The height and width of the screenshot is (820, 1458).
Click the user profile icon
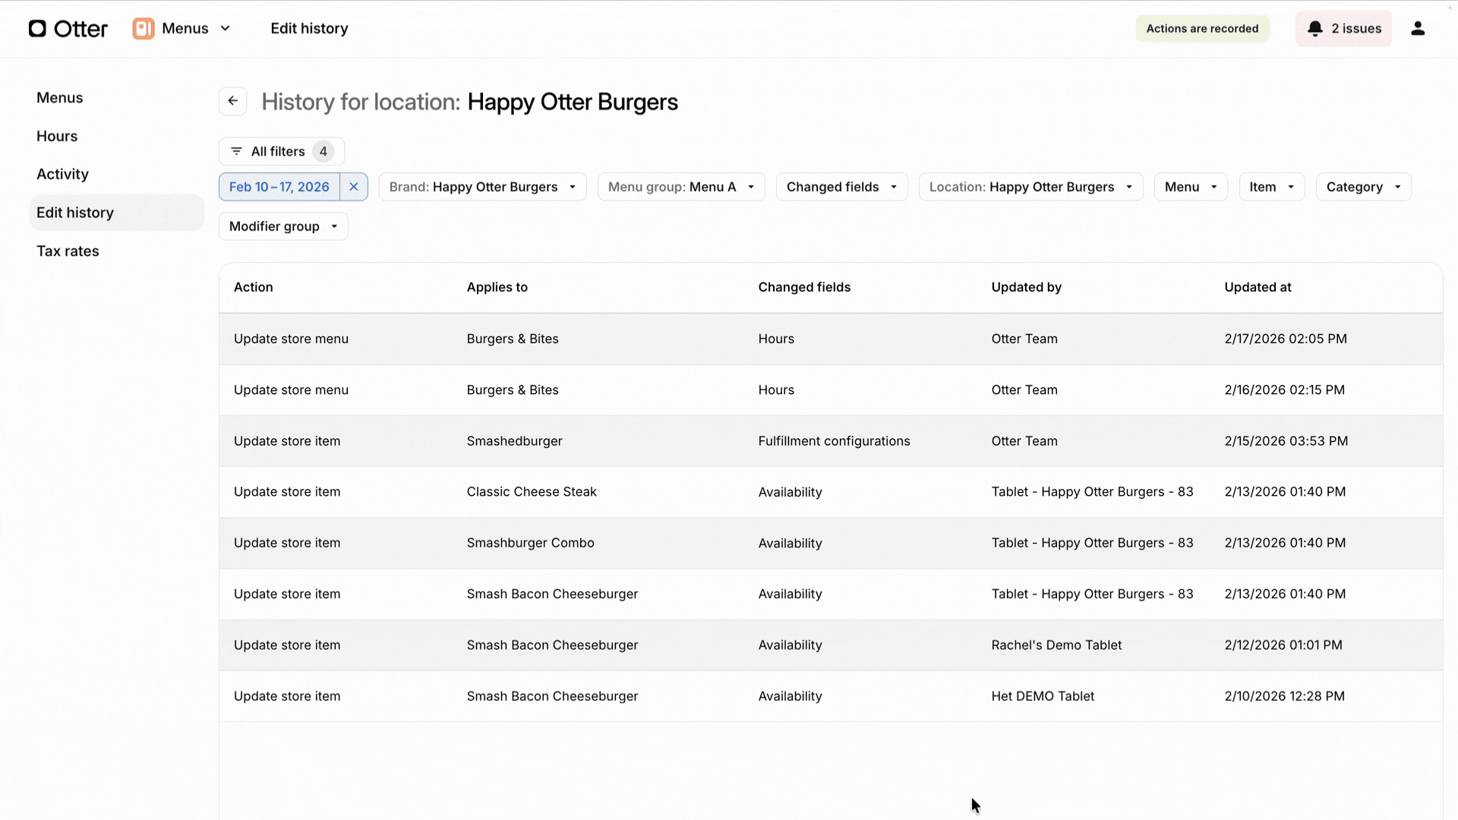pyautogui.click(x=1419, y=28)
